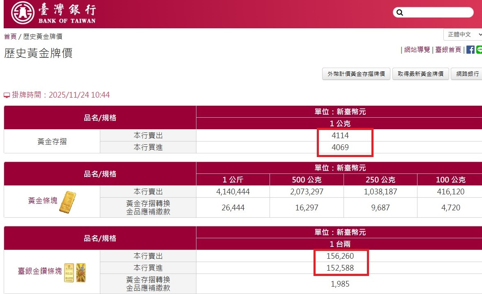Screen dimensions: 482x294
Task: Click the 臺銀金鑽條塊 product image
Action: coord(75,272)
